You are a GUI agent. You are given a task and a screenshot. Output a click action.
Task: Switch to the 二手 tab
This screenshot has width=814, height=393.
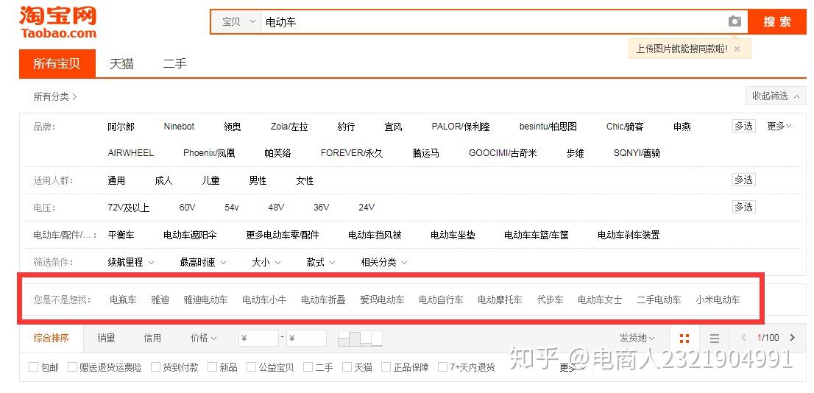(x=174, y=64)
